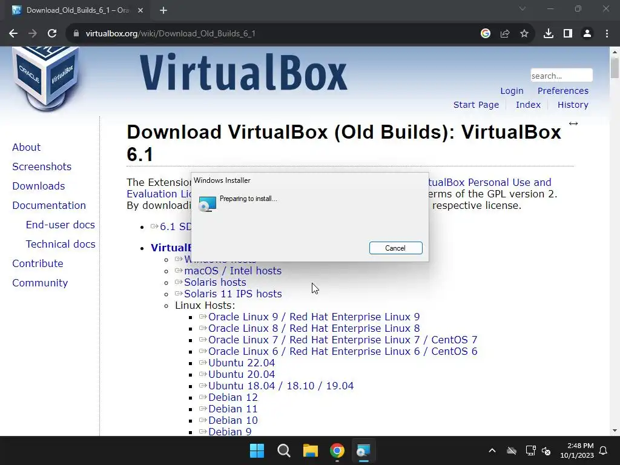Switch to Chrome in the taskbar
This screenshot has height=465, width=620.
337,450
